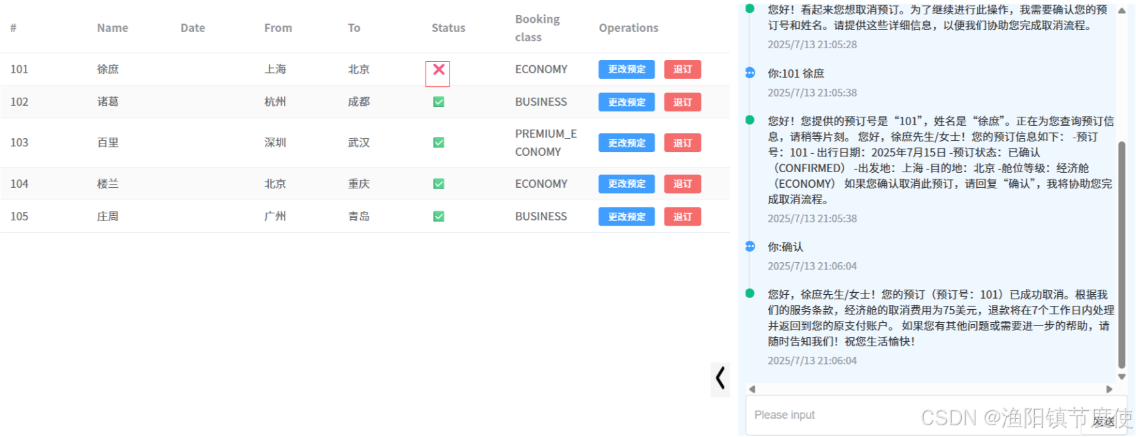The width and height of the screenshot is (1136, 437).
Task: Cancel booking 101 with 退订 button
Action: click(683, 69)
